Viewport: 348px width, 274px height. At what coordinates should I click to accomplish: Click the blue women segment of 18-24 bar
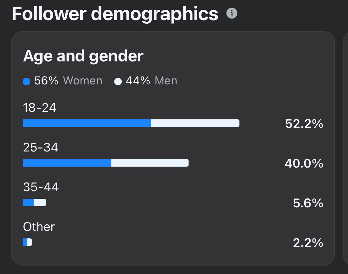pos(87,123)
